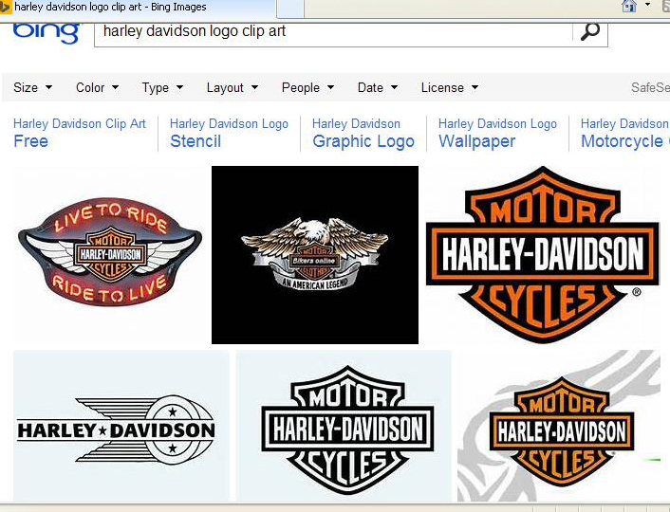Open the new blank browser tab
This screenshot has width=670, height=512.
coord(290,9)
